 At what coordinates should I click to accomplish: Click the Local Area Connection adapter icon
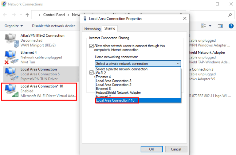tap(11, 74)
